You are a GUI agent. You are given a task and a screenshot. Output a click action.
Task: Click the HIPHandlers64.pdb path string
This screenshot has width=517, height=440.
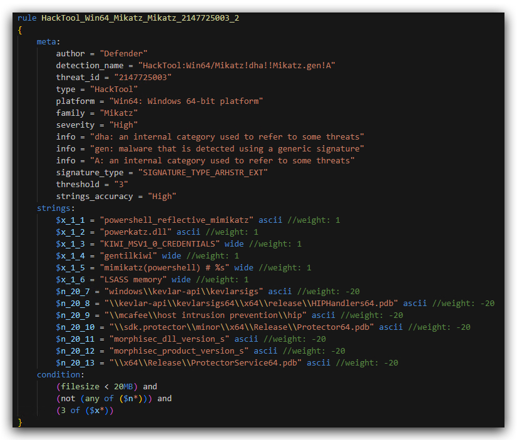251,303
